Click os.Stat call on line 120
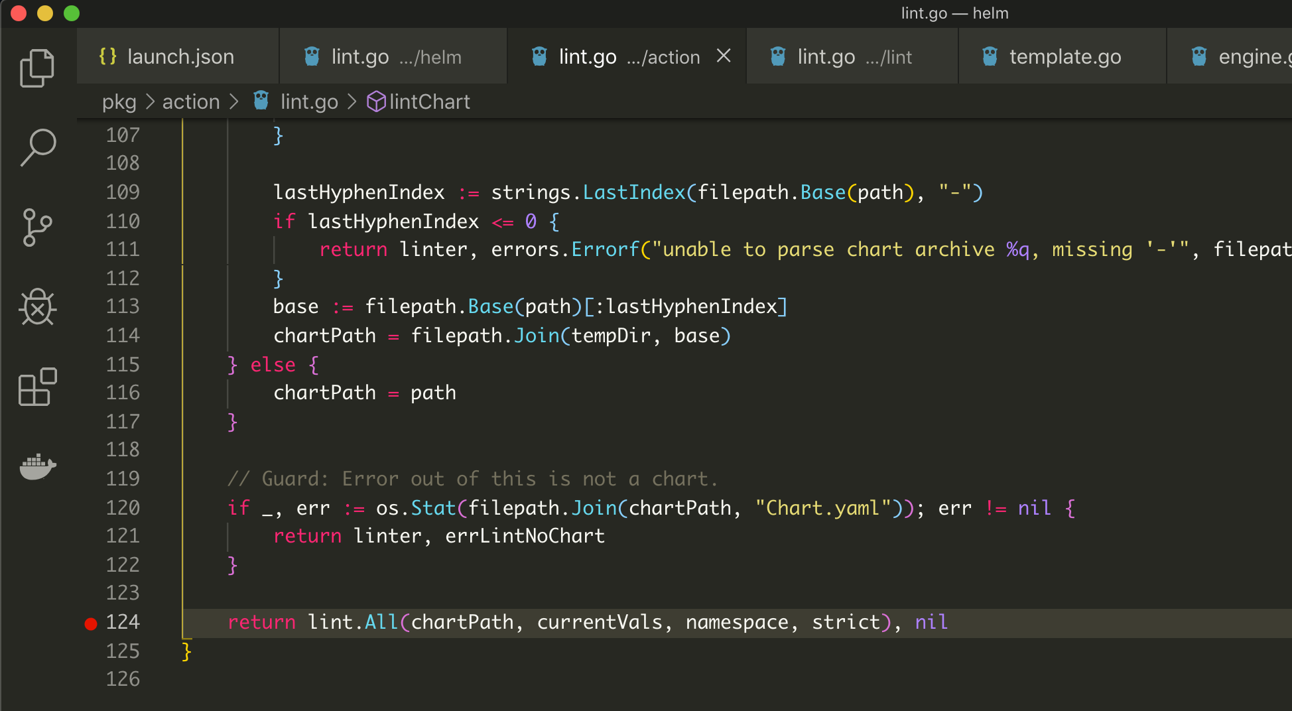Image resolution: width=1292 pixels, height=711 pixels. [416, 508]
